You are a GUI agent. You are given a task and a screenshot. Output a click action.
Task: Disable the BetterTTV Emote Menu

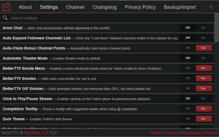[188, 68]
